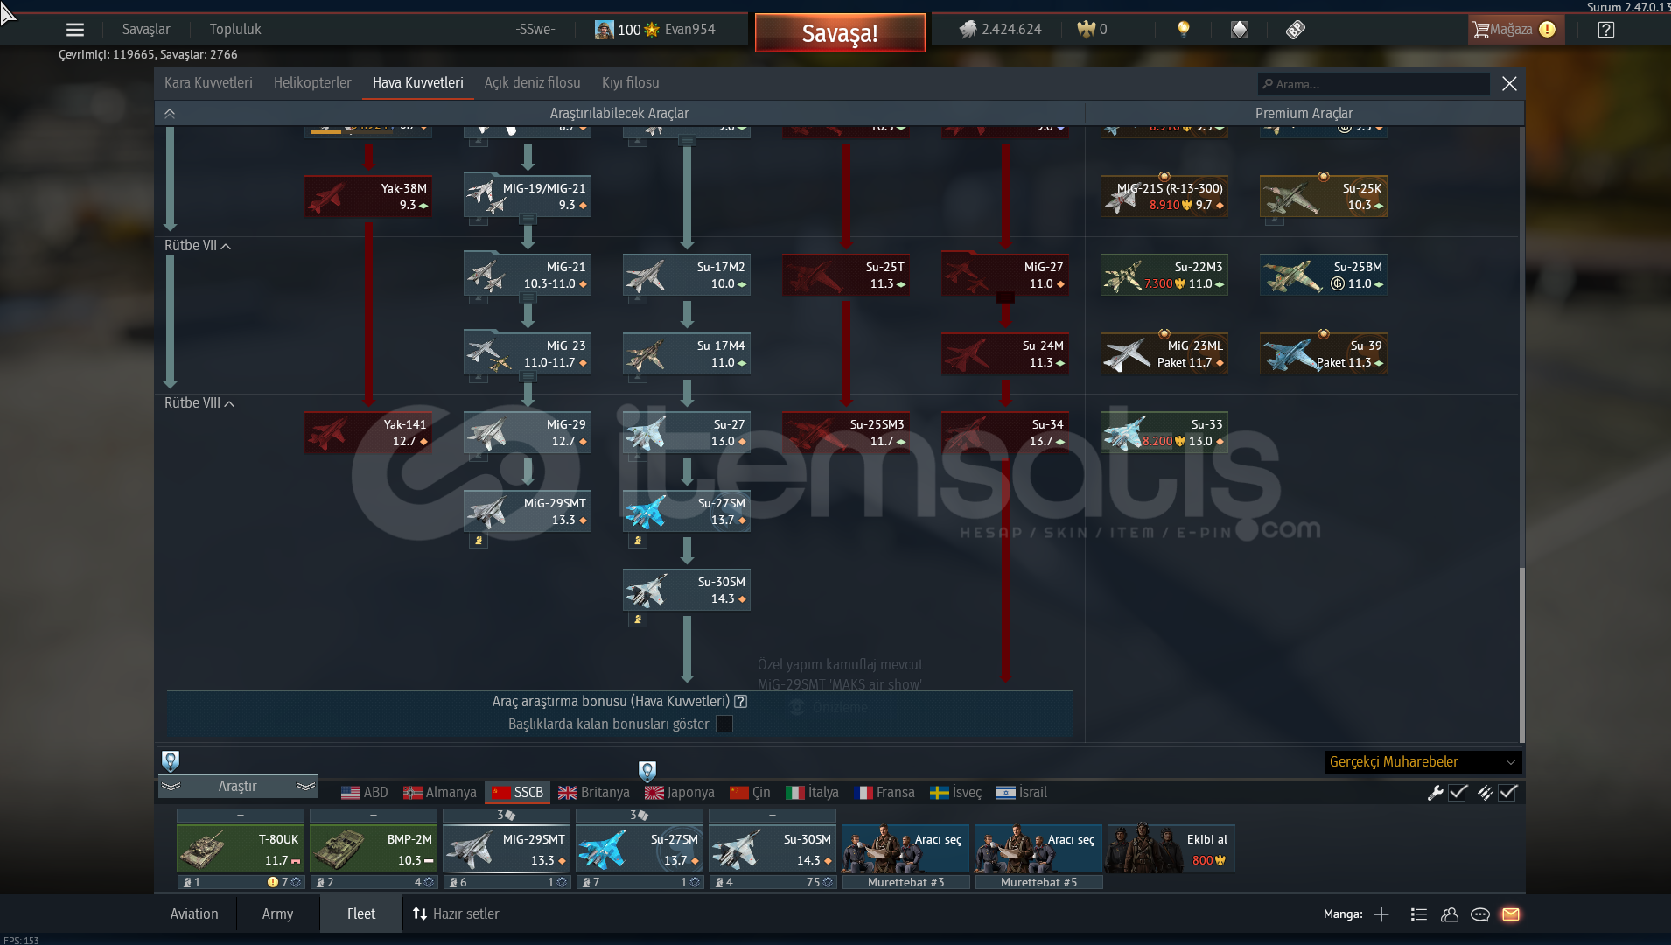The image size is (1671, 945).
Task: Select the MiG-27 vehicle
Action: pyautogui.click(x=1005, y=275)
